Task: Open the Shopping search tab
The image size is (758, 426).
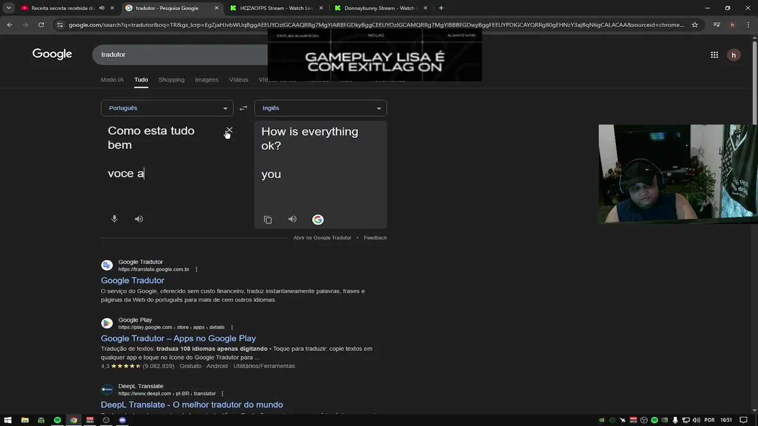Action: [171, 80]
